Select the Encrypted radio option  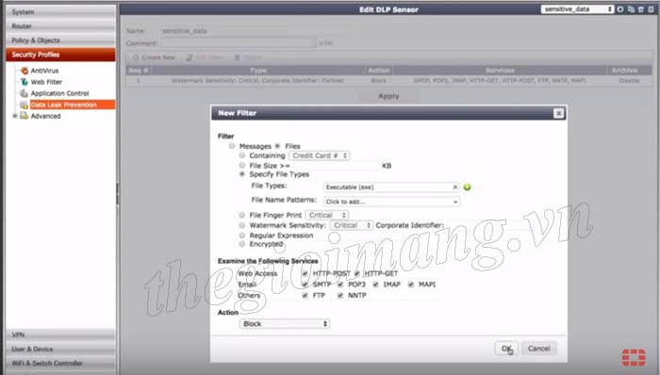[242, 244]
